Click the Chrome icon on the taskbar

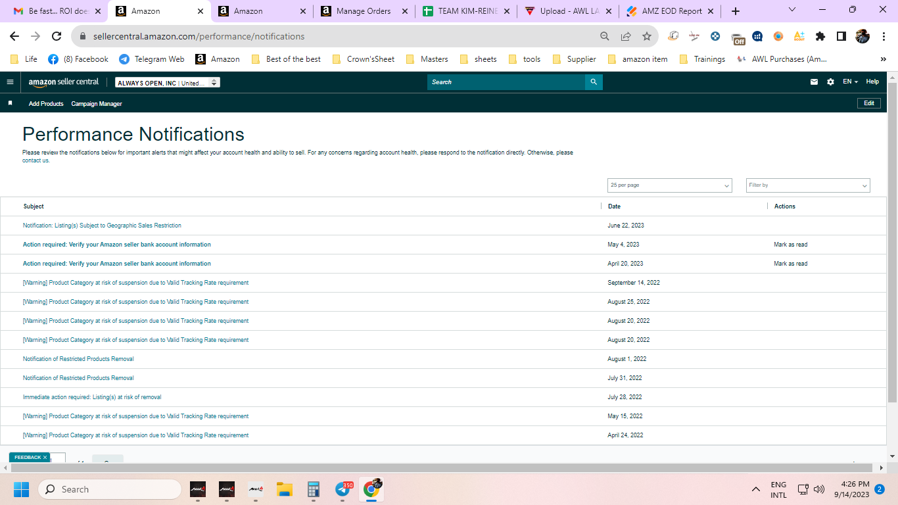[372, 489]
